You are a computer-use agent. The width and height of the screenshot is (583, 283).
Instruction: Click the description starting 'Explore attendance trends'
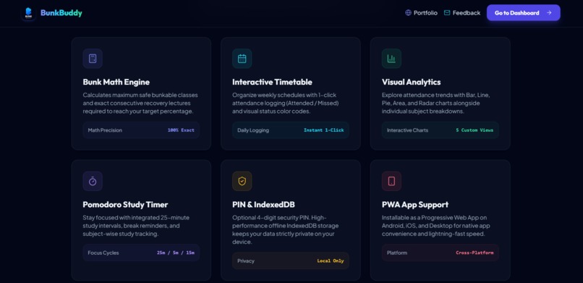click(x=435, y=103)
